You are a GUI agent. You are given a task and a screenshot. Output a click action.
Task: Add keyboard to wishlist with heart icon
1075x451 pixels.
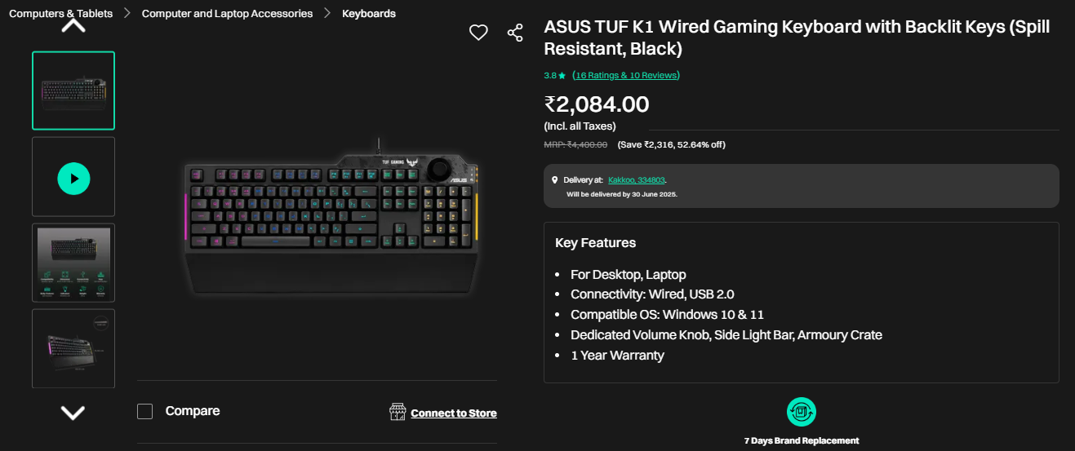[478, 33]
